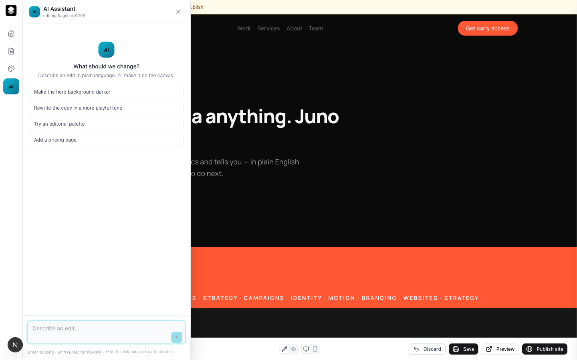The width and height of the screenshot is (577, 360).
Task: Open About nav link on canvas
Action: (x=294, y=28)
